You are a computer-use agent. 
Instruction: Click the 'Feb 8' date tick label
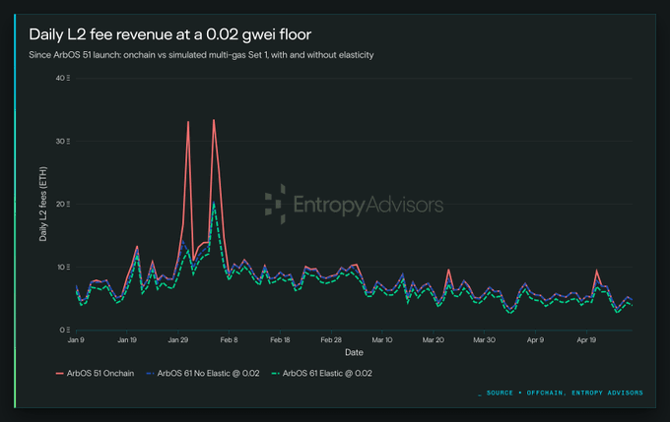[229, 340]
